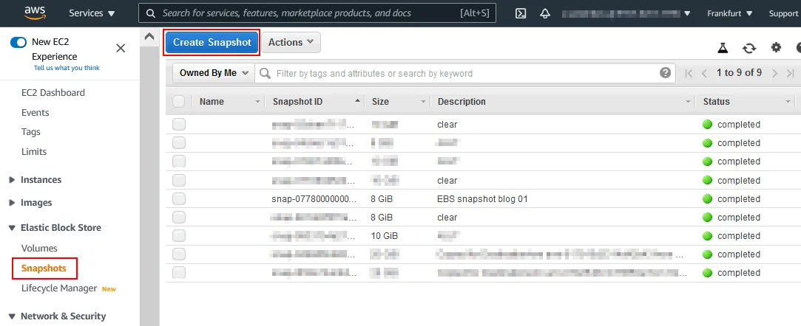This screenshot has height=326, width=801.
Task: Check the select-all snapshots checkbox
Action: pos(179,102)
